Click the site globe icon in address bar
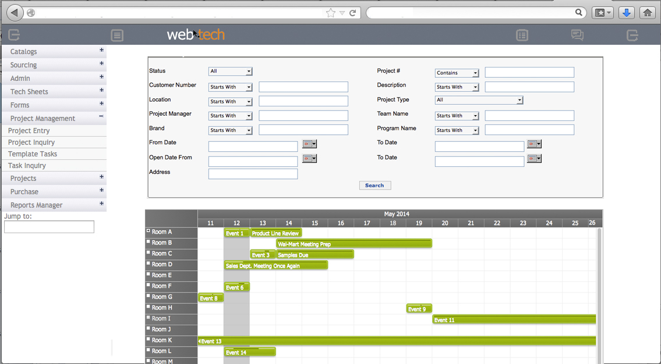The height and width of the screenshot is (364, 661). [31, 13]
